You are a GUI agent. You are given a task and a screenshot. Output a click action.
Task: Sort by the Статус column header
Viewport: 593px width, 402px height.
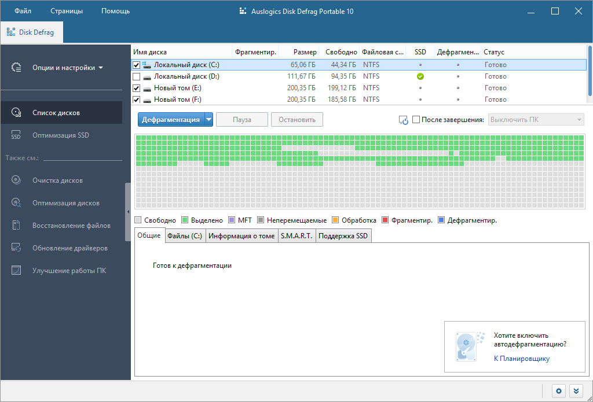[533, 52]
